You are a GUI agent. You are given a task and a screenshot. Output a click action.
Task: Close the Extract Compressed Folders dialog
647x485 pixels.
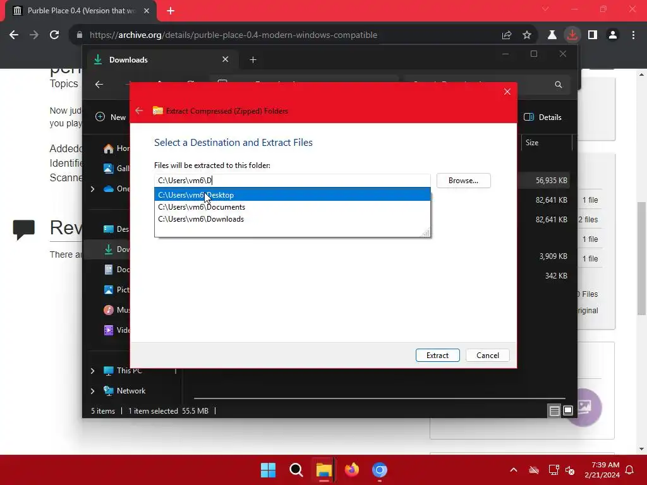coord(507,92)
